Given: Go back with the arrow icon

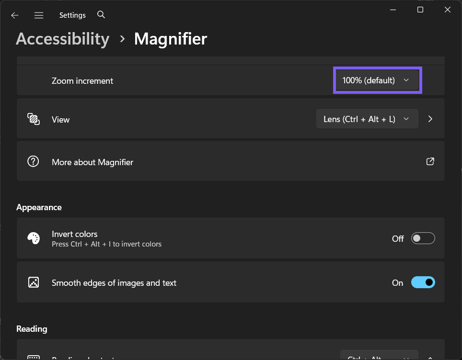Looking at the screenshot, I should [15, 15].
